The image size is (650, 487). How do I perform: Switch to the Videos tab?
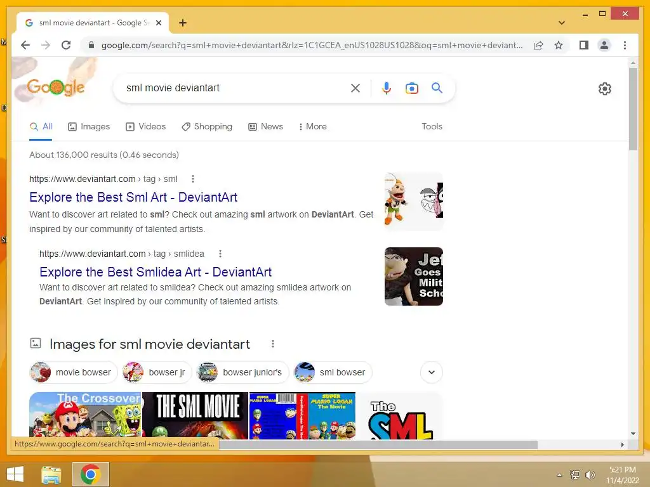tap(145, 127)
